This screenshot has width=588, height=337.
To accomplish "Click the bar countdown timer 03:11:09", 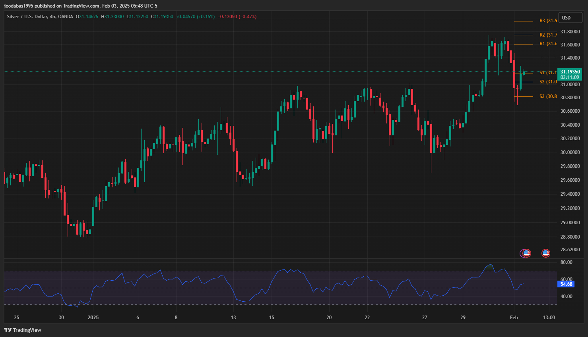I will 570,77.
